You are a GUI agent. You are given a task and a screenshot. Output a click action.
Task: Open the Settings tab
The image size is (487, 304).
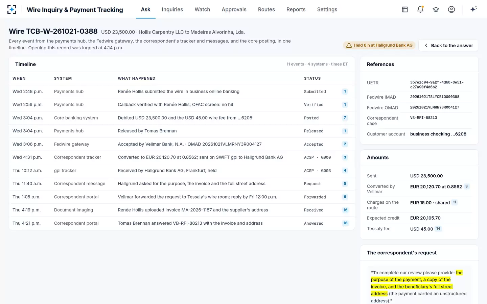coord(327,9)
